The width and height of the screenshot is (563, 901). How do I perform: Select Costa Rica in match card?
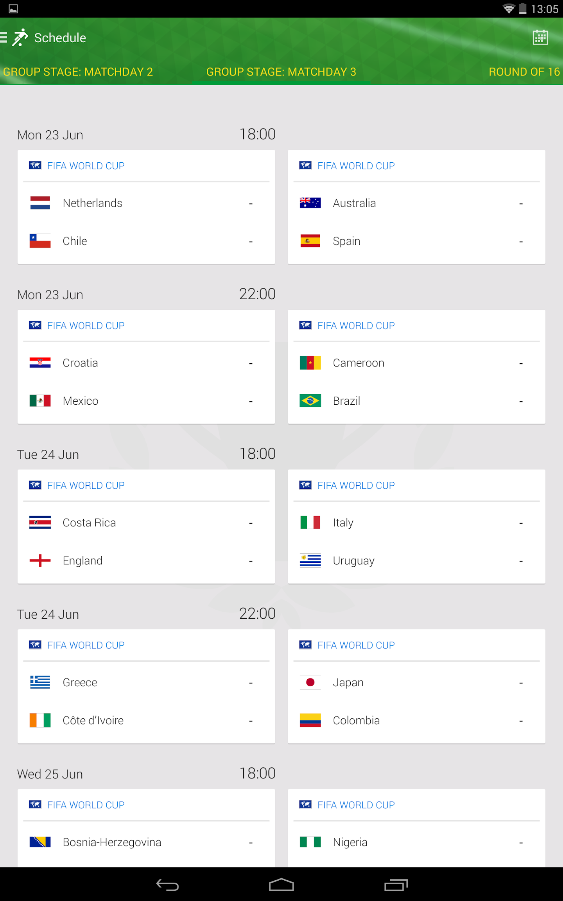(146, 523)
